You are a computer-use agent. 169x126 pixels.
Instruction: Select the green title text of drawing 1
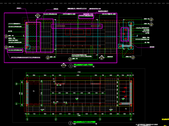click(x=83, y=65)
